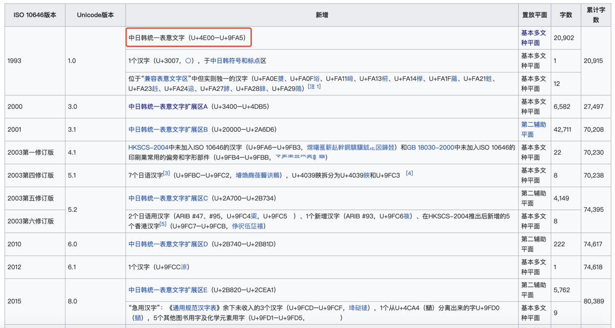Click the character count 4,149
The height and width of the screenshot is (328, 615).
click(562, 198)
